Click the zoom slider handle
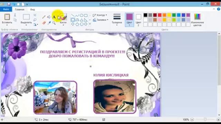Screen dimensions: 221x124 tap(205, 120)
